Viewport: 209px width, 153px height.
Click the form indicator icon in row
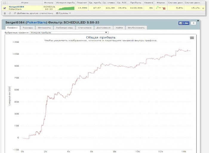pos(160,8)
